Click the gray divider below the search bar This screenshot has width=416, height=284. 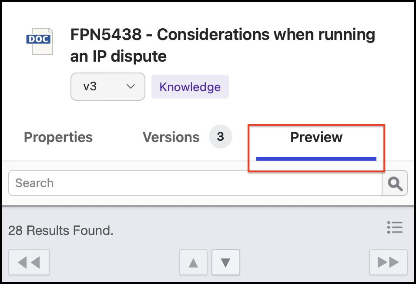208,205
